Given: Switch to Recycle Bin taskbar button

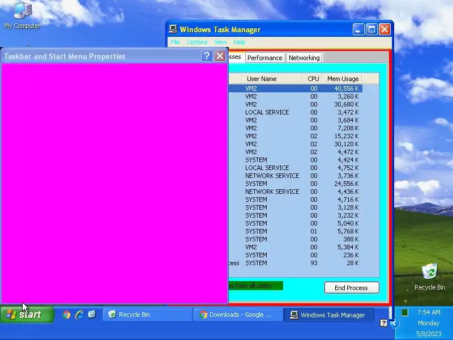Looking at the screenshot, I should pos(147,314).
